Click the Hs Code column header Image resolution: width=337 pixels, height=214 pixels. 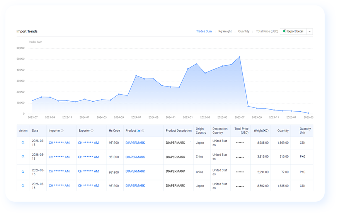[x=114, y=131]
